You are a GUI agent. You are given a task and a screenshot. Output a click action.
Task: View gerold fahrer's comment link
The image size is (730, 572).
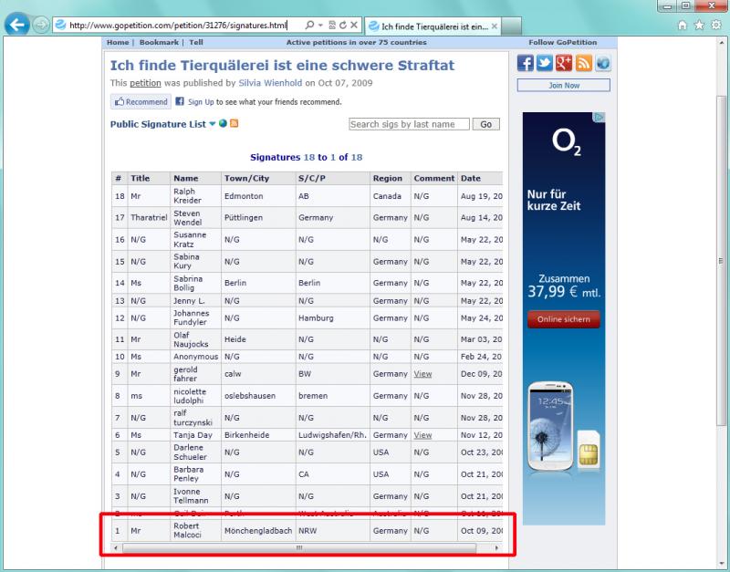(x=422, y=373)
